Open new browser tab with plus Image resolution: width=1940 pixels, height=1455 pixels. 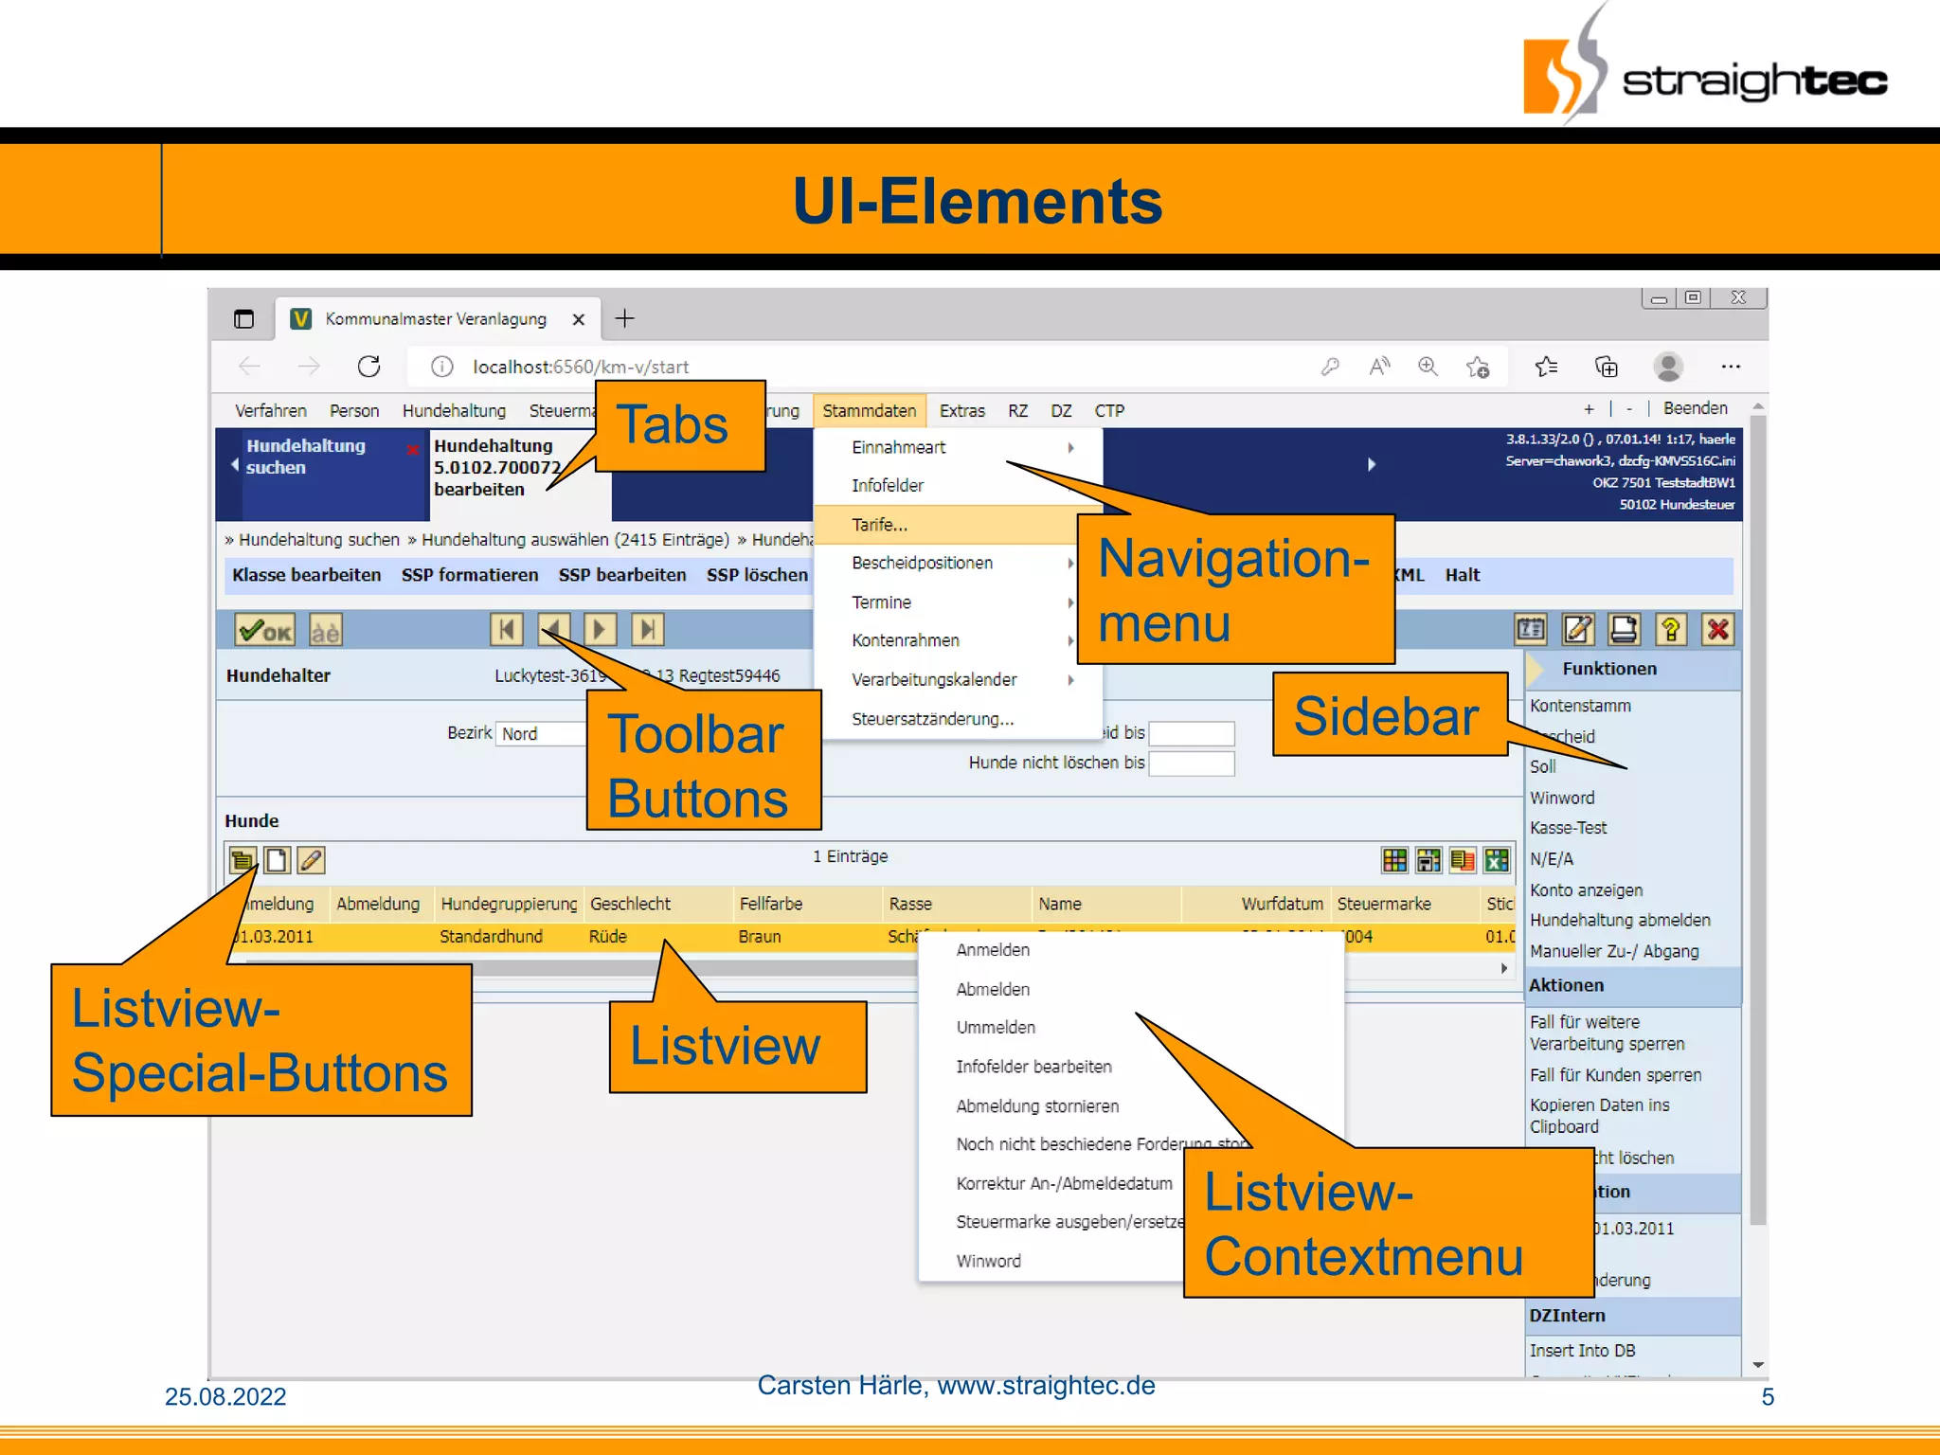click(624, 318)
